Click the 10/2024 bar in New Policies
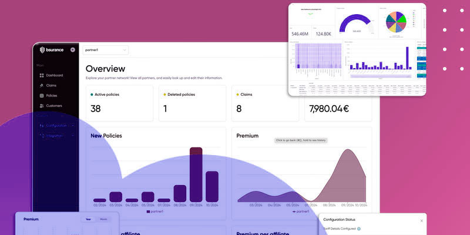 pos(212,186)
